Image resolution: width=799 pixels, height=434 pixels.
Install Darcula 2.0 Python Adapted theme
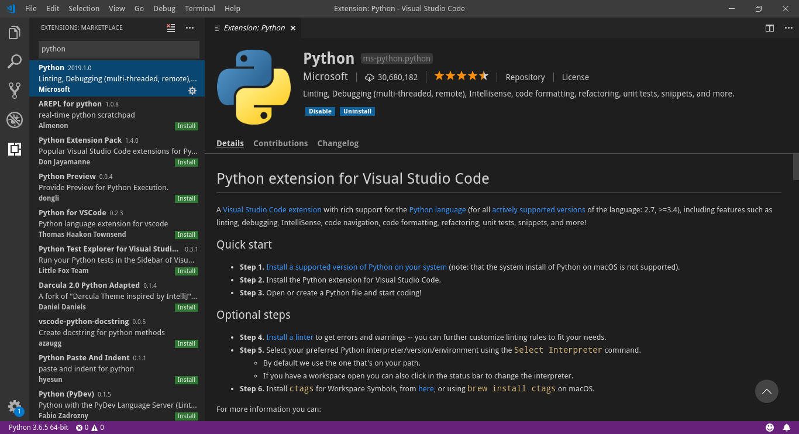tap(187, 308)
